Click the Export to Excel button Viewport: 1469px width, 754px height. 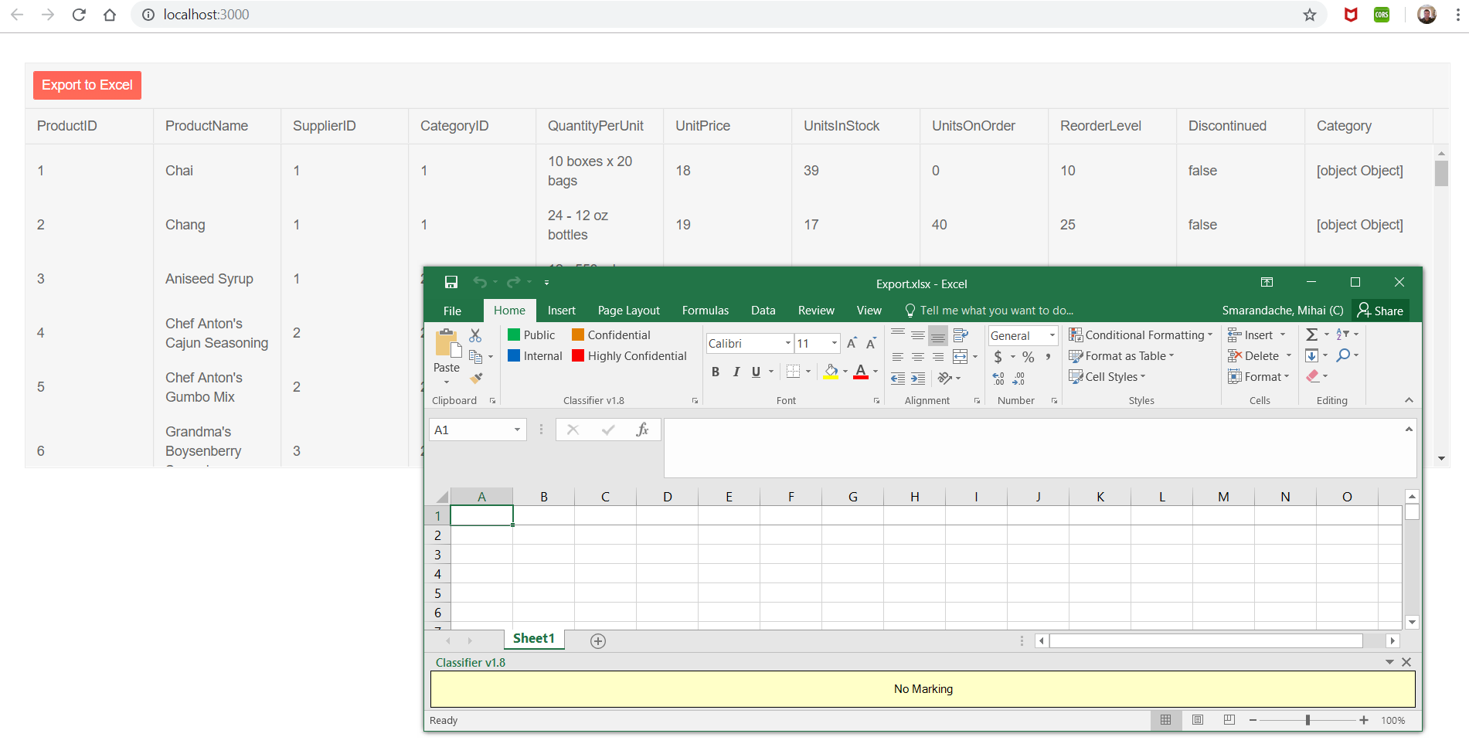tap(87, 85)
